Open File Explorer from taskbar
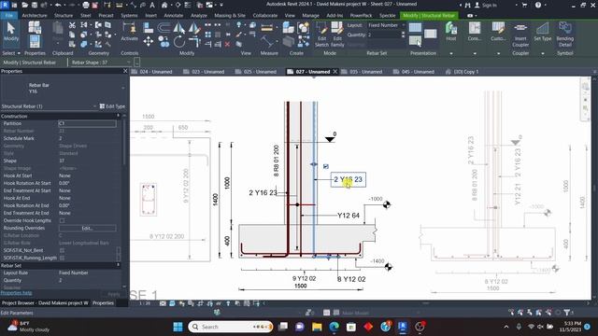Image resolution: width=598 pixels, height=336 pixels. click(317, 327)
